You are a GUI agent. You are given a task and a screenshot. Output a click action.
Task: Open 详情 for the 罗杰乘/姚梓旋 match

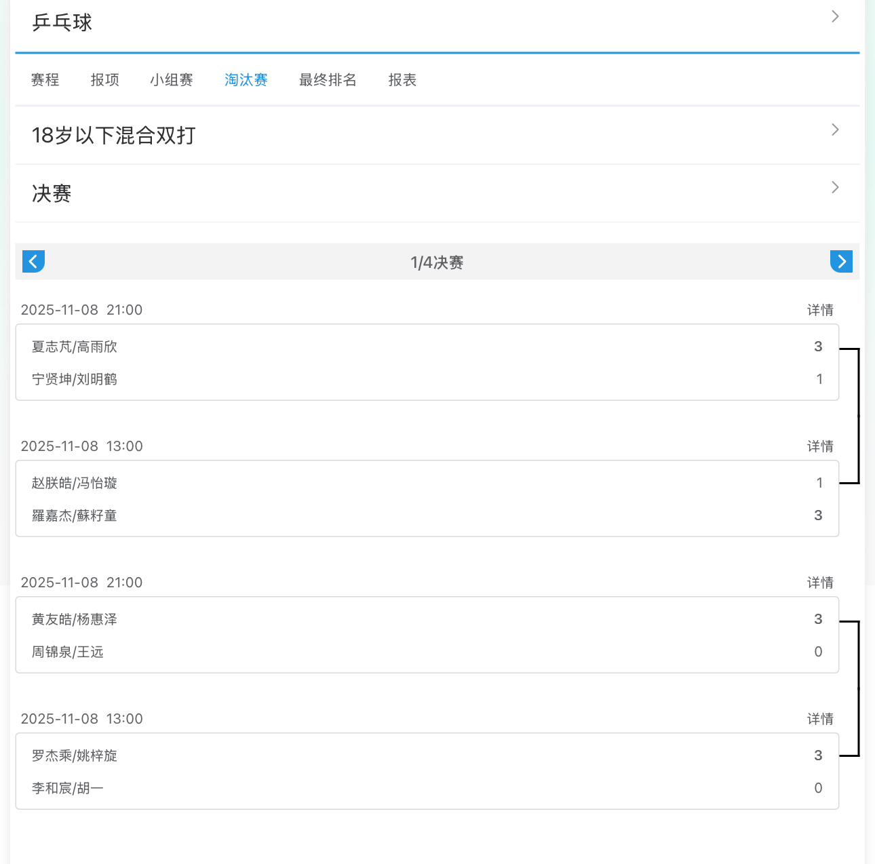click(x=820, y=718)
